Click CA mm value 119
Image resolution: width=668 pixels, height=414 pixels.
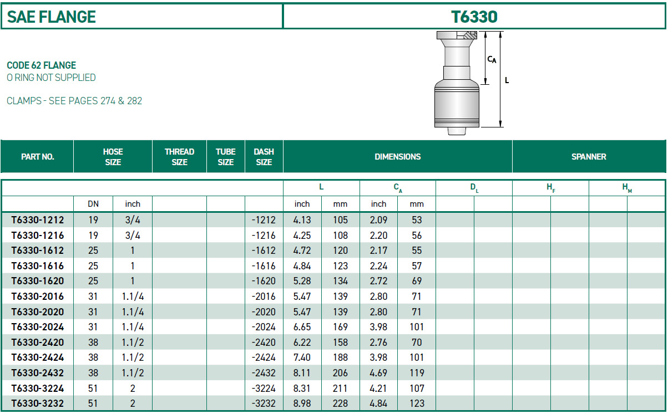417,373
